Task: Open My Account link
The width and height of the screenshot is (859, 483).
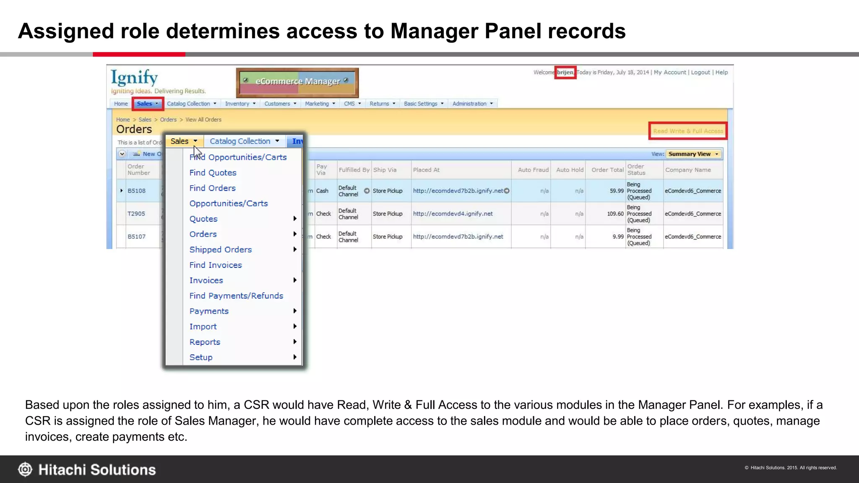Action: click(670, 72)
